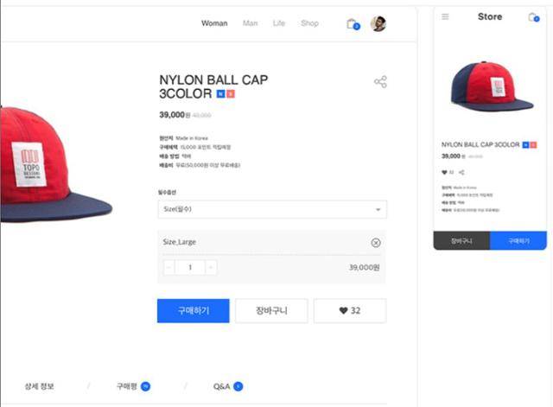
Task: Open the shopping cart in desktop header
Action: click(352, 24)
